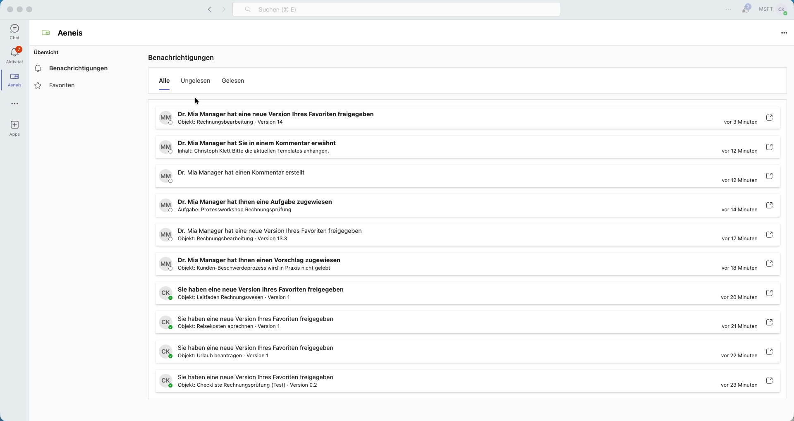Click the star icon beside Favoriten
Image resolution: width=794 pixels, height=421 pixels.
[38, 86]
